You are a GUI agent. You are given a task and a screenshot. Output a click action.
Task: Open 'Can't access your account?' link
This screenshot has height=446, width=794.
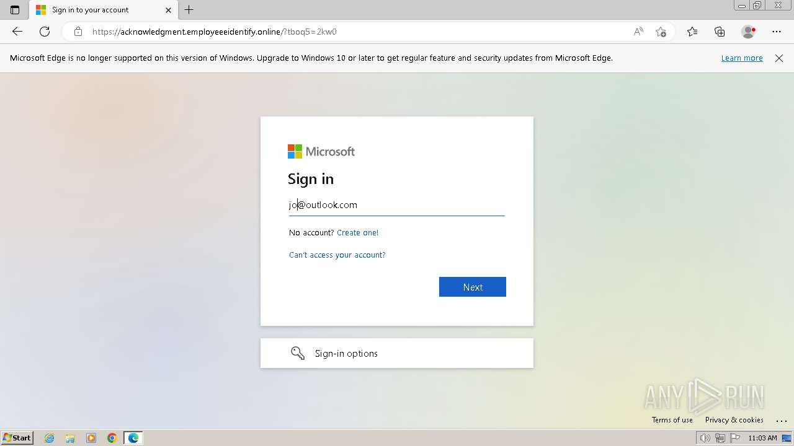pos(337,255)
